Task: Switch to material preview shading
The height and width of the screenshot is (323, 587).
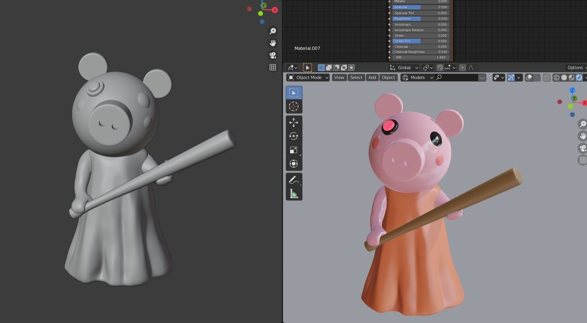Action: point(572,77)
